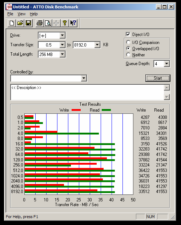Click the green Read legend swatch

tap(106, 110)
